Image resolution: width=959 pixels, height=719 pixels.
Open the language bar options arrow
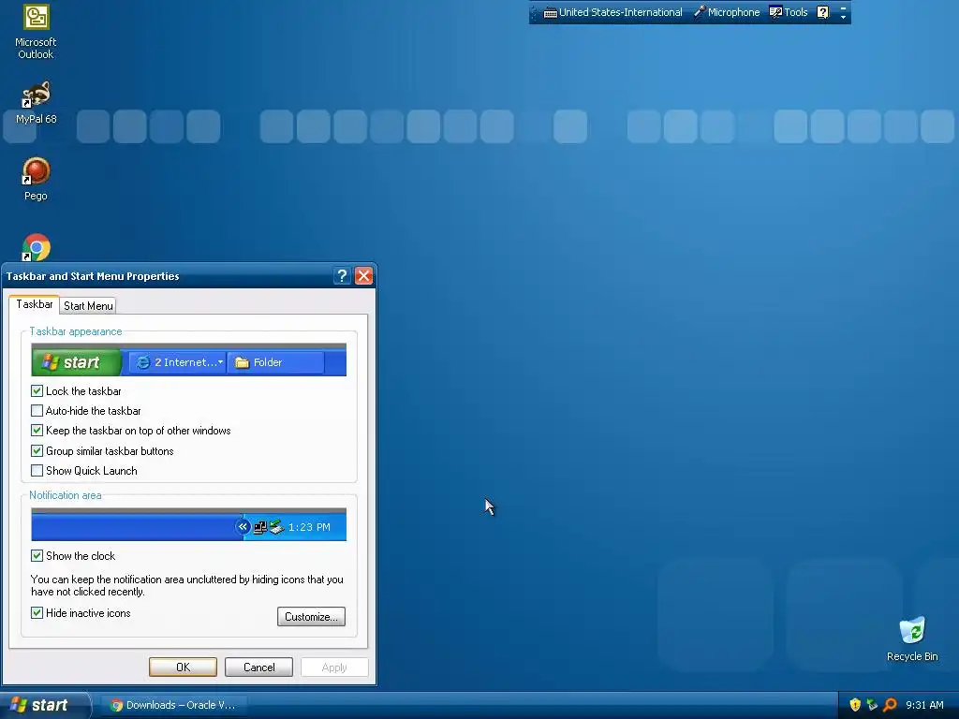point(844,17)
